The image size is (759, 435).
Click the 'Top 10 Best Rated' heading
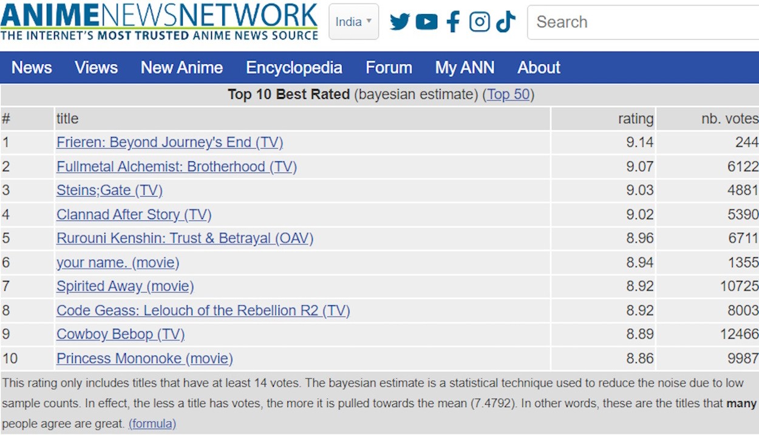(288, 95)
